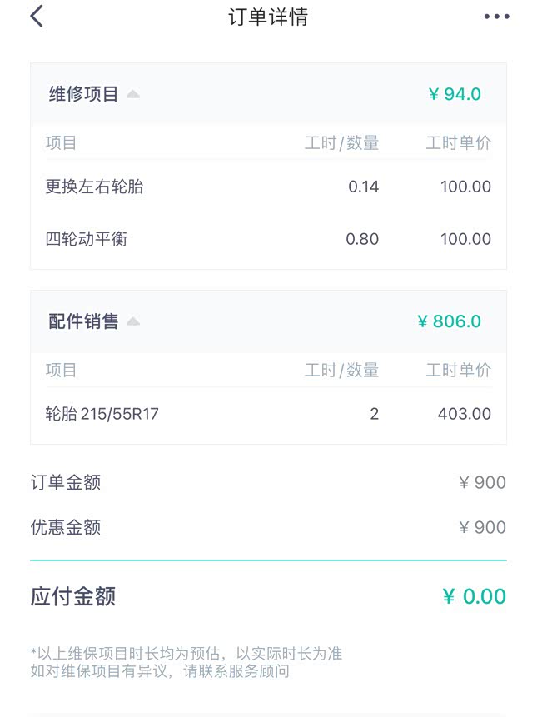
Task: Select the 轮胎 215/55R17 item
Action: (x=102, y=414)
